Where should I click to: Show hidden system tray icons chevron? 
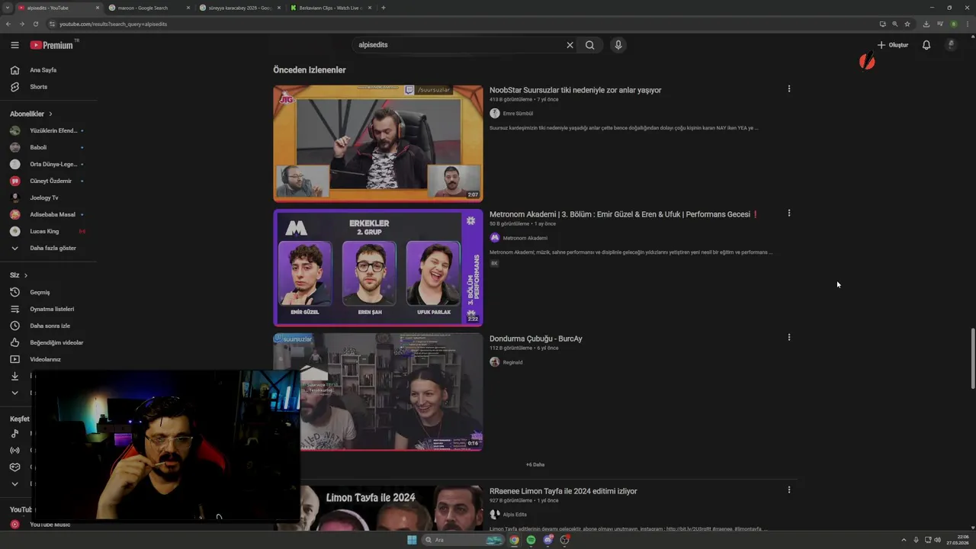tap(905, 540)
